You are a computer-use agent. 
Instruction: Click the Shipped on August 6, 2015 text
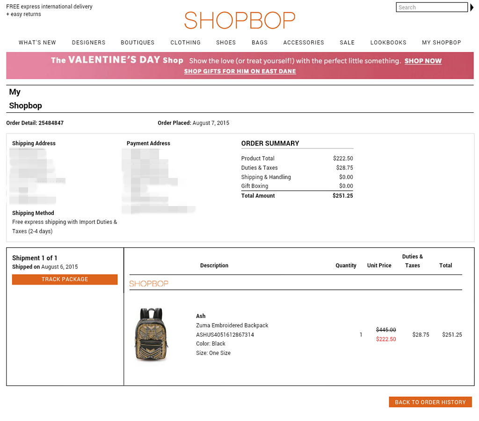[x=45, y=266]
